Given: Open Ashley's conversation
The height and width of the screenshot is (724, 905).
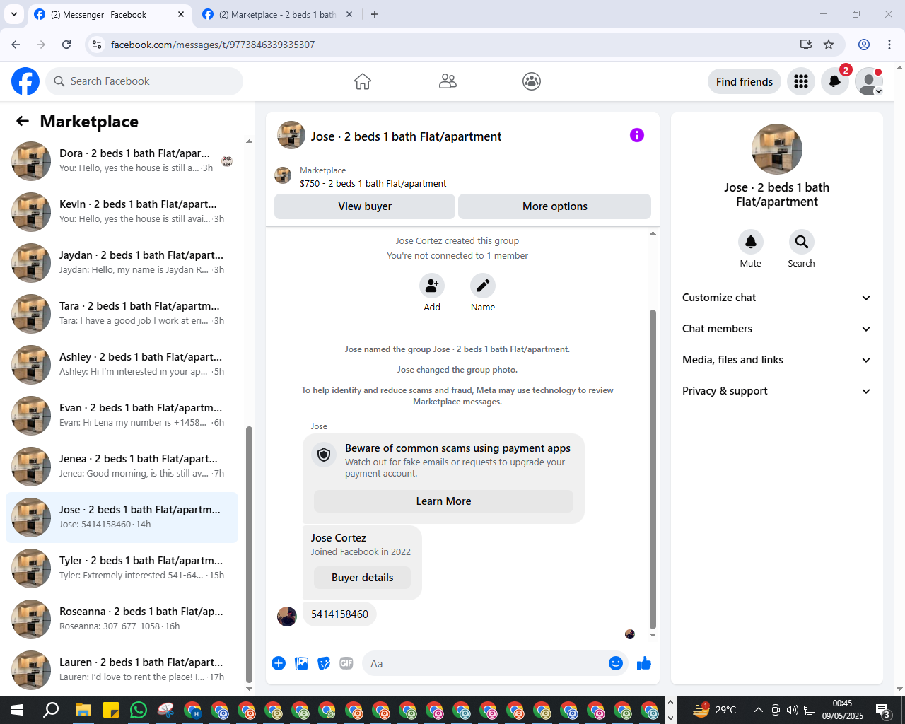Looking at the screenshot, I should pyautogui.click(x=122, y=365).
